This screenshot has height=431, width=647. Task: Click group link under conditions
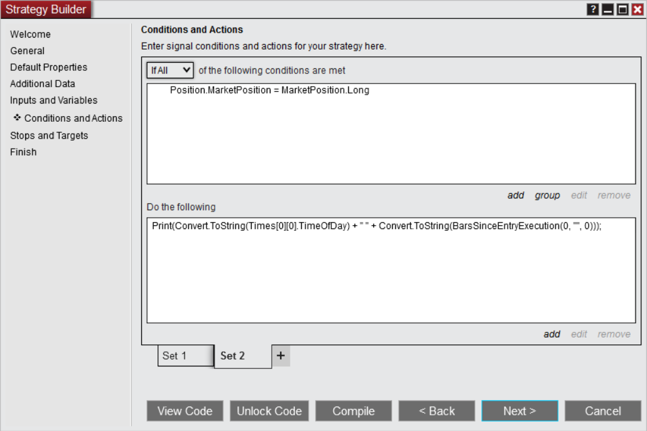(x=547, y=195)
